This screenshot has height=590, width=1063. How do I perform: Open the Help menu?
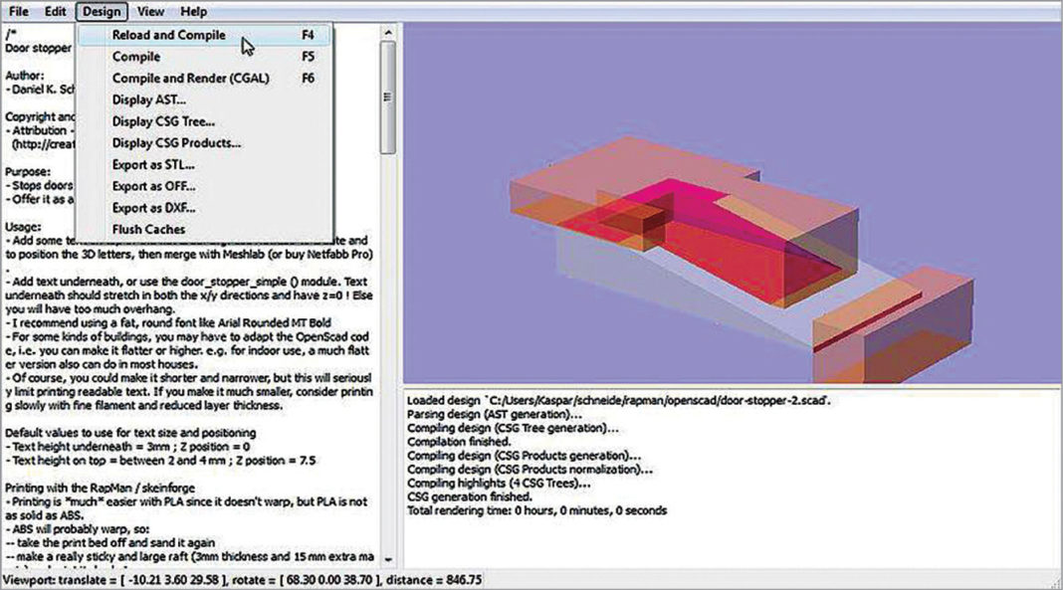(193, 11)
